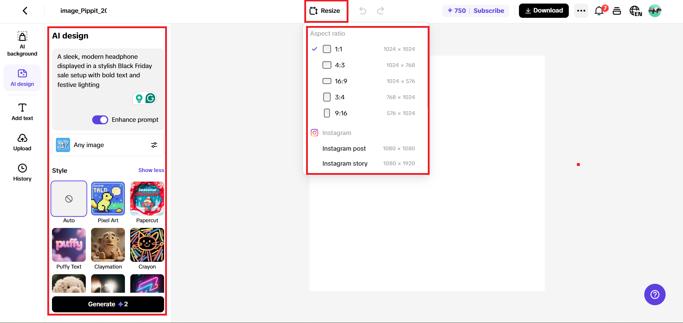Open the Resize dropdown button
The width and height of the screenshot is (683, 323).
(x=325, y=11)
